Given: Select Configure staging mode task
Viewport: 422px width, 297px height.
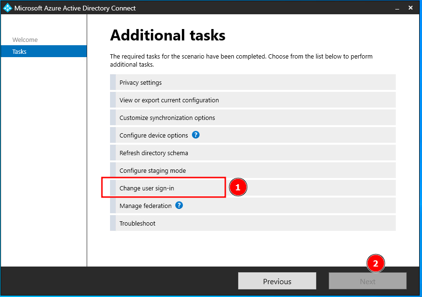Looking at the screenshot, I should [x=152, y=171].
